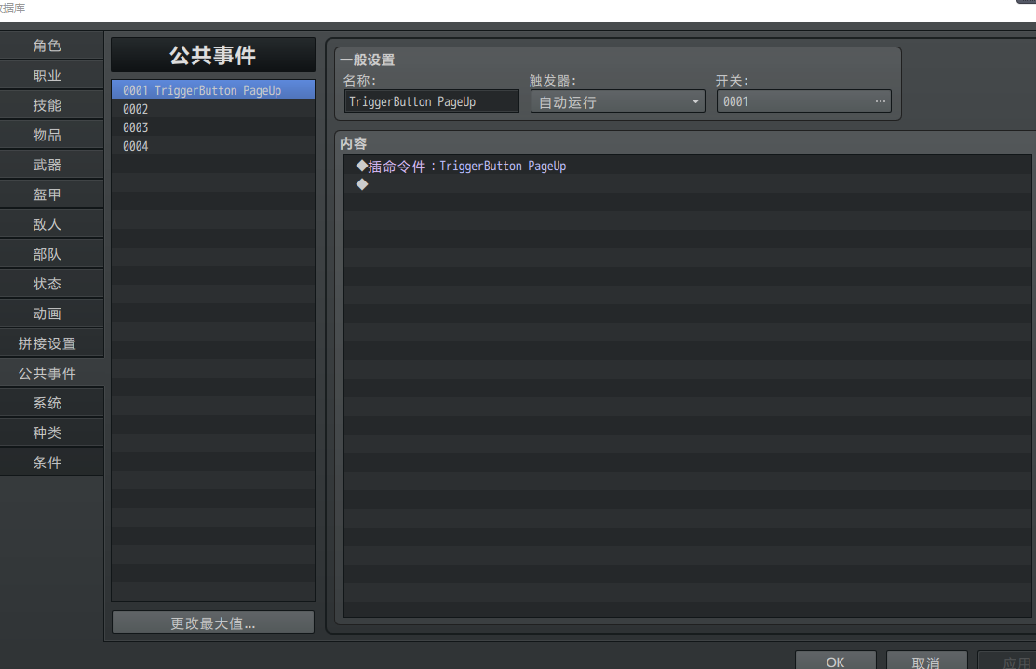The image size is (1036, 669).
Task: Open the 物品 tab
Action: click(x=51, y=135)
